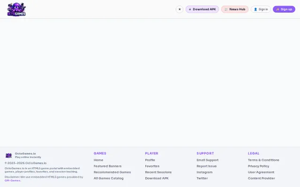This screenshot has width=300, height=187.
Task: Click the © 2023-2026 OctoGames.io copyright text
Action: [25, 163]
